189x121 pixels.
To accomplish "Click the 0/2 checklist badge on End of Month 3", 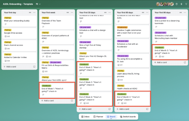I will pos(161,56).
